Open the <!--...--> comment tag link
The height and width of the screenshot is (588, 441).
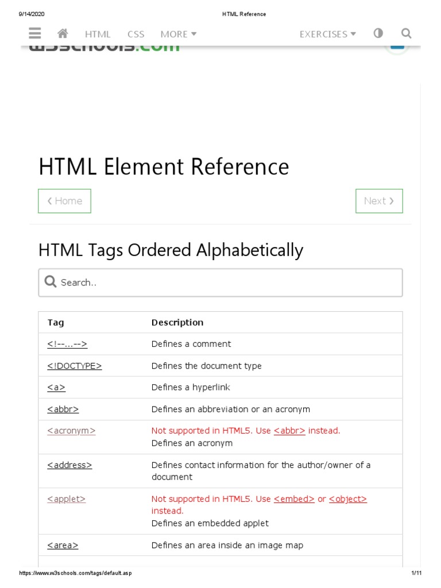click(67, 344)
